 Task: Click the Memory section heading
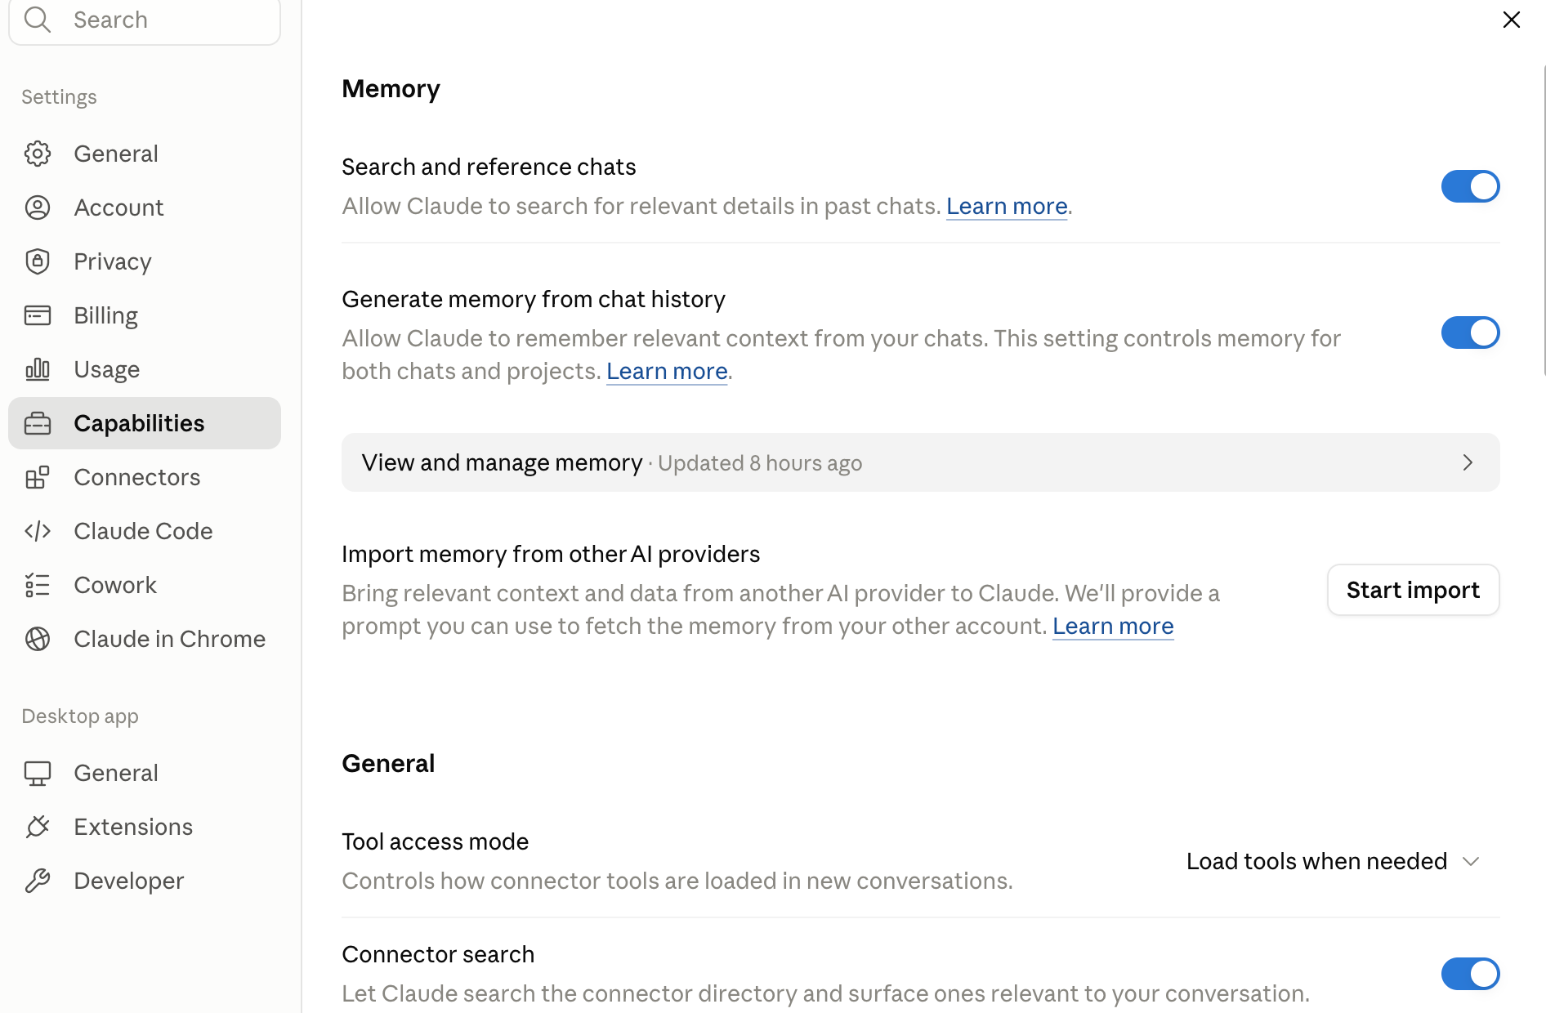point(391,88)
